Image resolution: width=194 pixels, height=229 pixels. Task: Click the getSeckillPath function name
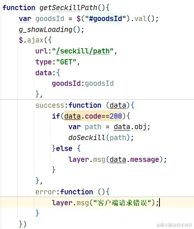pyautogui.click(x=68, y=8)
